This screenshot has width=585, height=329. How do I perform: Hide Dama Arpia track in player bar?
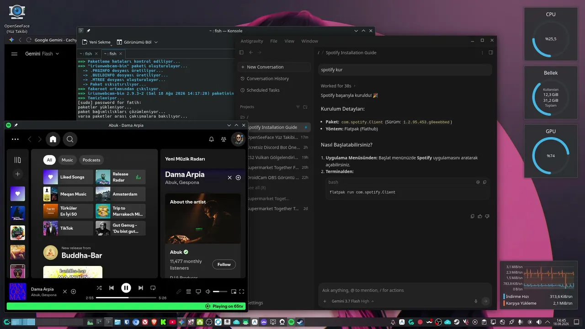point(65,292)
